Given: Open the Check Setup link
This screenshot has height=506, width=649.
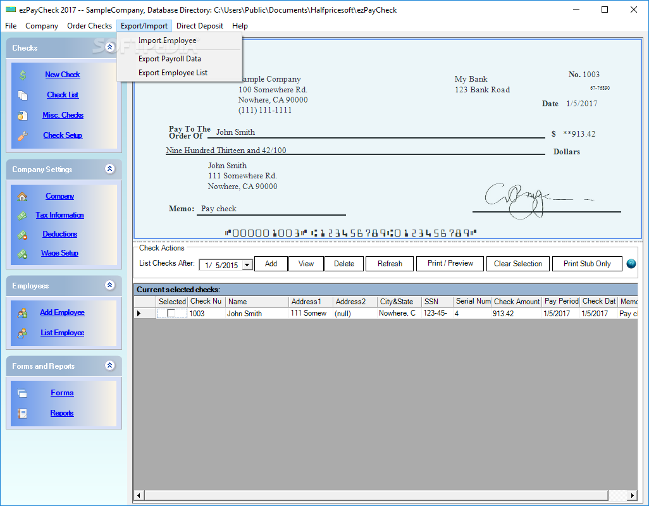Looking at the screenshot, I should 63,136.
